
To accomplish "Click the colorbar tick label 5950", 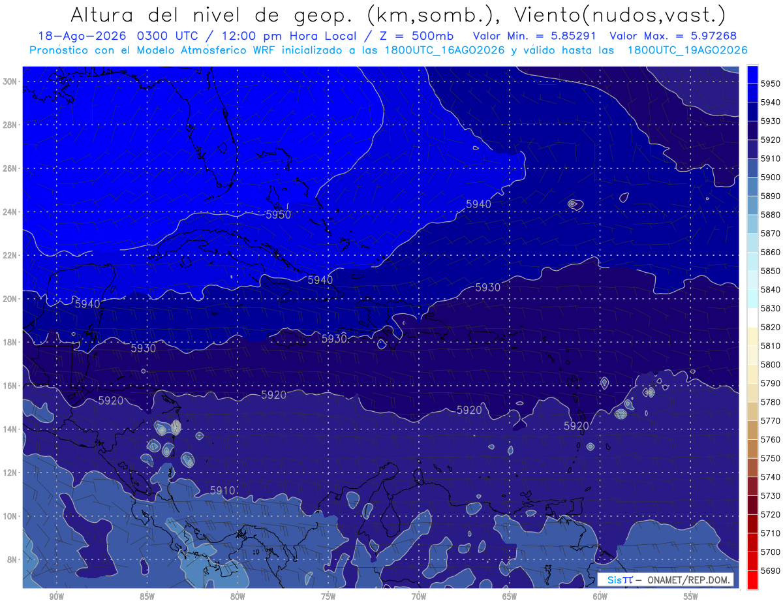I will pyautogui.click(x=771, y=84).
